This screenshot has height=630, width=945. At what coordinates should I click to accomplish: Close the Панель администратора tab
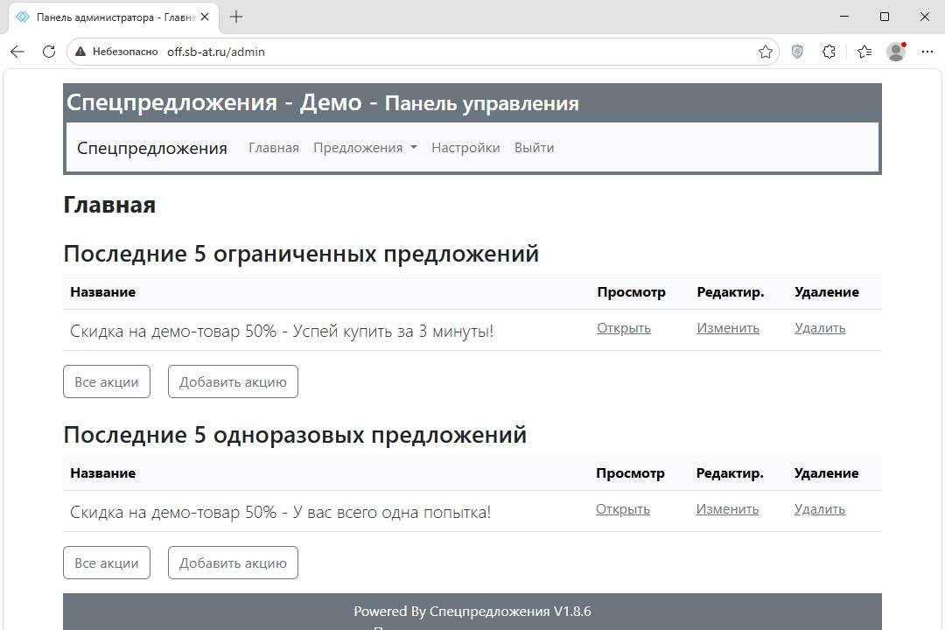point(205,17)
